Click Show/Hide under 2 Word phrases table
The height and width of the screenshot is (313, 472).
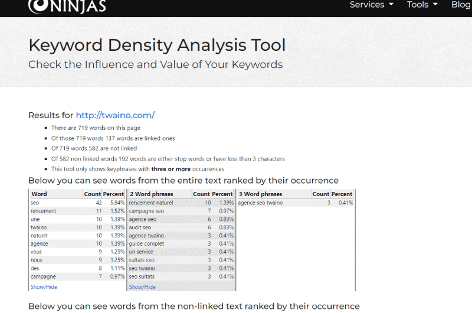click(x=142, y=287)
